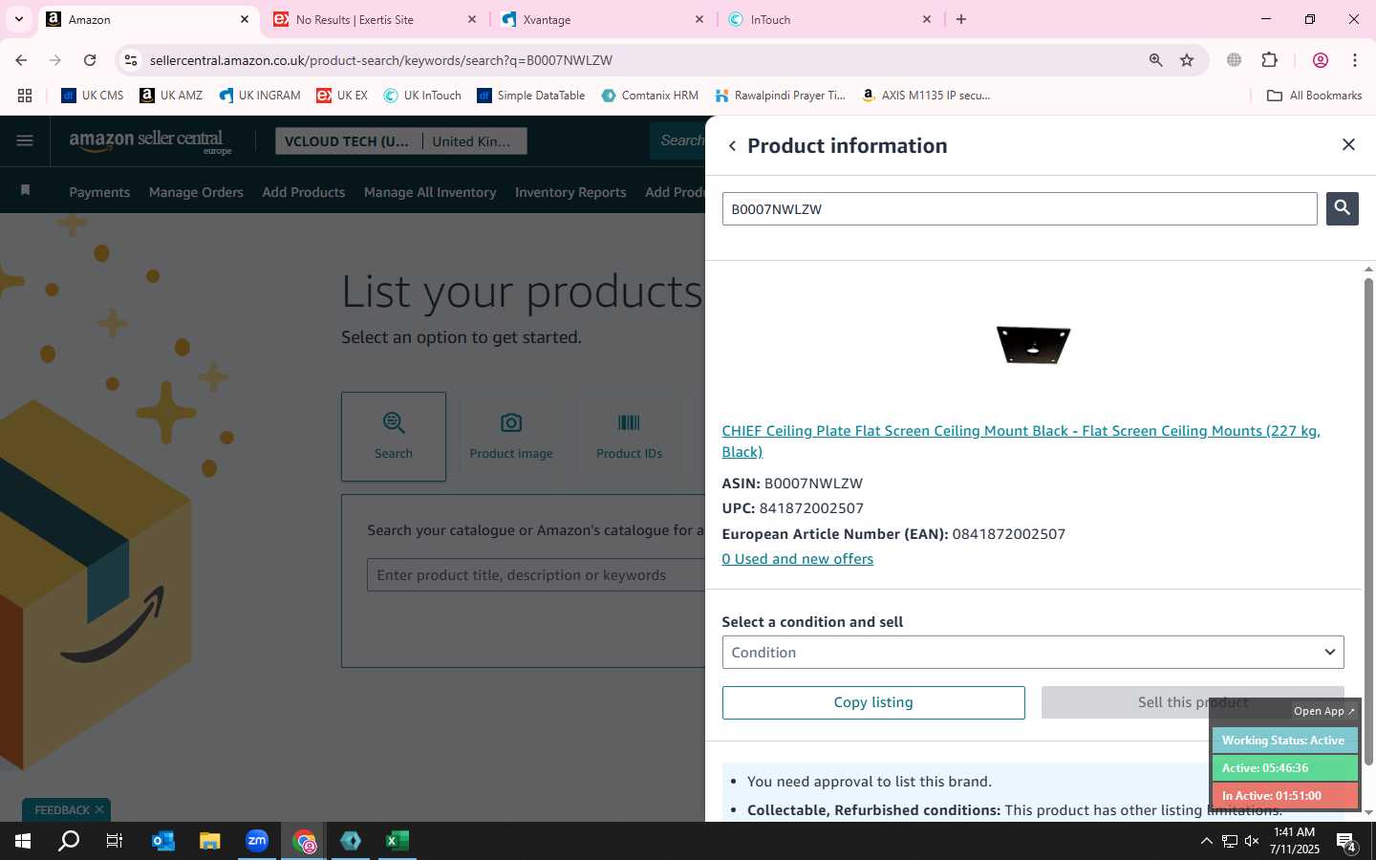The height and width of the screenshot is (860, 1376).
Task: Choose the Product image camera option
Action: click(511, 437)
